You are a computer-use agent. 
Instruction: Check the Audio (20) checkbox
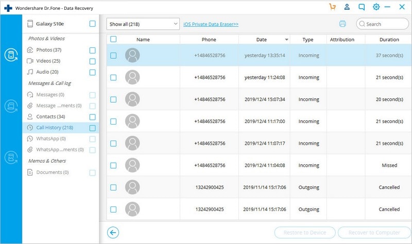click(x=93, y=73)
